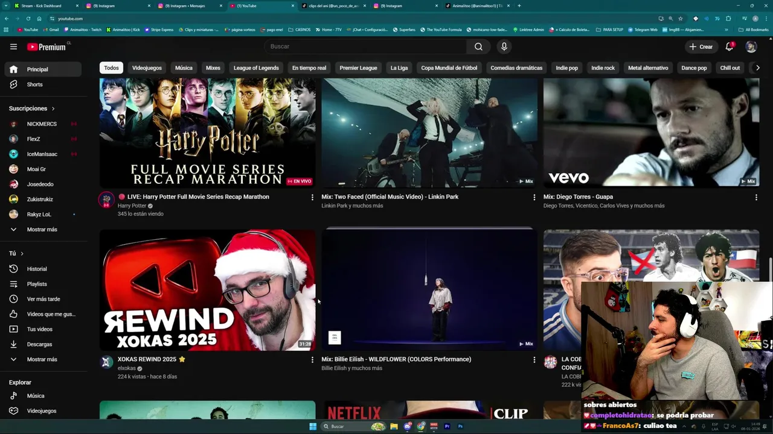Image resolution: width=773 pixels, height=434 pixels.
Task: Open Videos que me gustan
Action: click(x=42, y=314)
